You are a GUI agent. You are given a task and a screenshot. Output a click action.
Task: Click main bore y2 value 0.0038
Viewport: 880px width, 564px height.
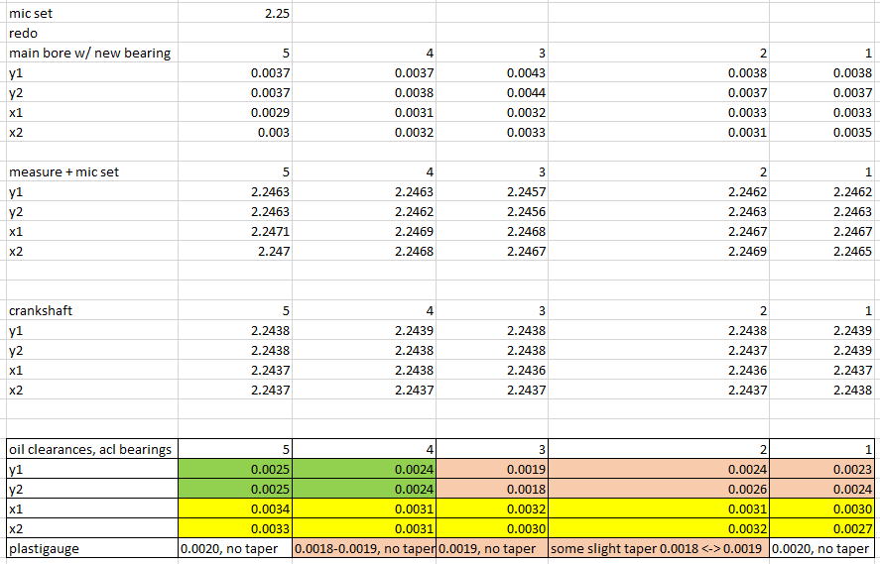[x=364, y=92]
